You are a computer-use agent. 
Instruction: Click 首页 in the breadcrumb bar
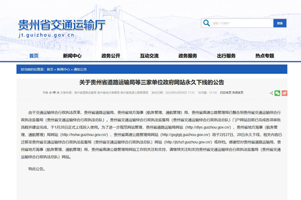tap(50, 69)
